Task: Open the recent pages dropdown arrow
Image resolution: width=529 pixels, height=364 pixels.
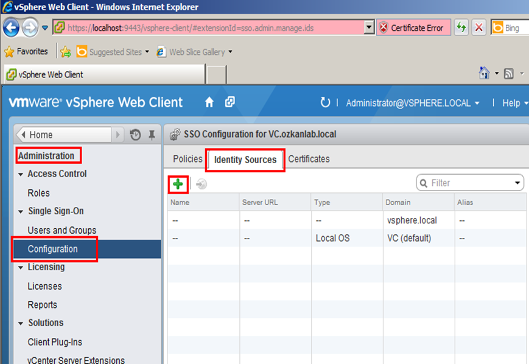Action: click(45, 28)
